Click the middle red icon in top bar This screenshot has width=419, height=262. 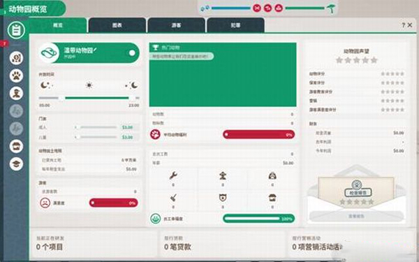267,8
